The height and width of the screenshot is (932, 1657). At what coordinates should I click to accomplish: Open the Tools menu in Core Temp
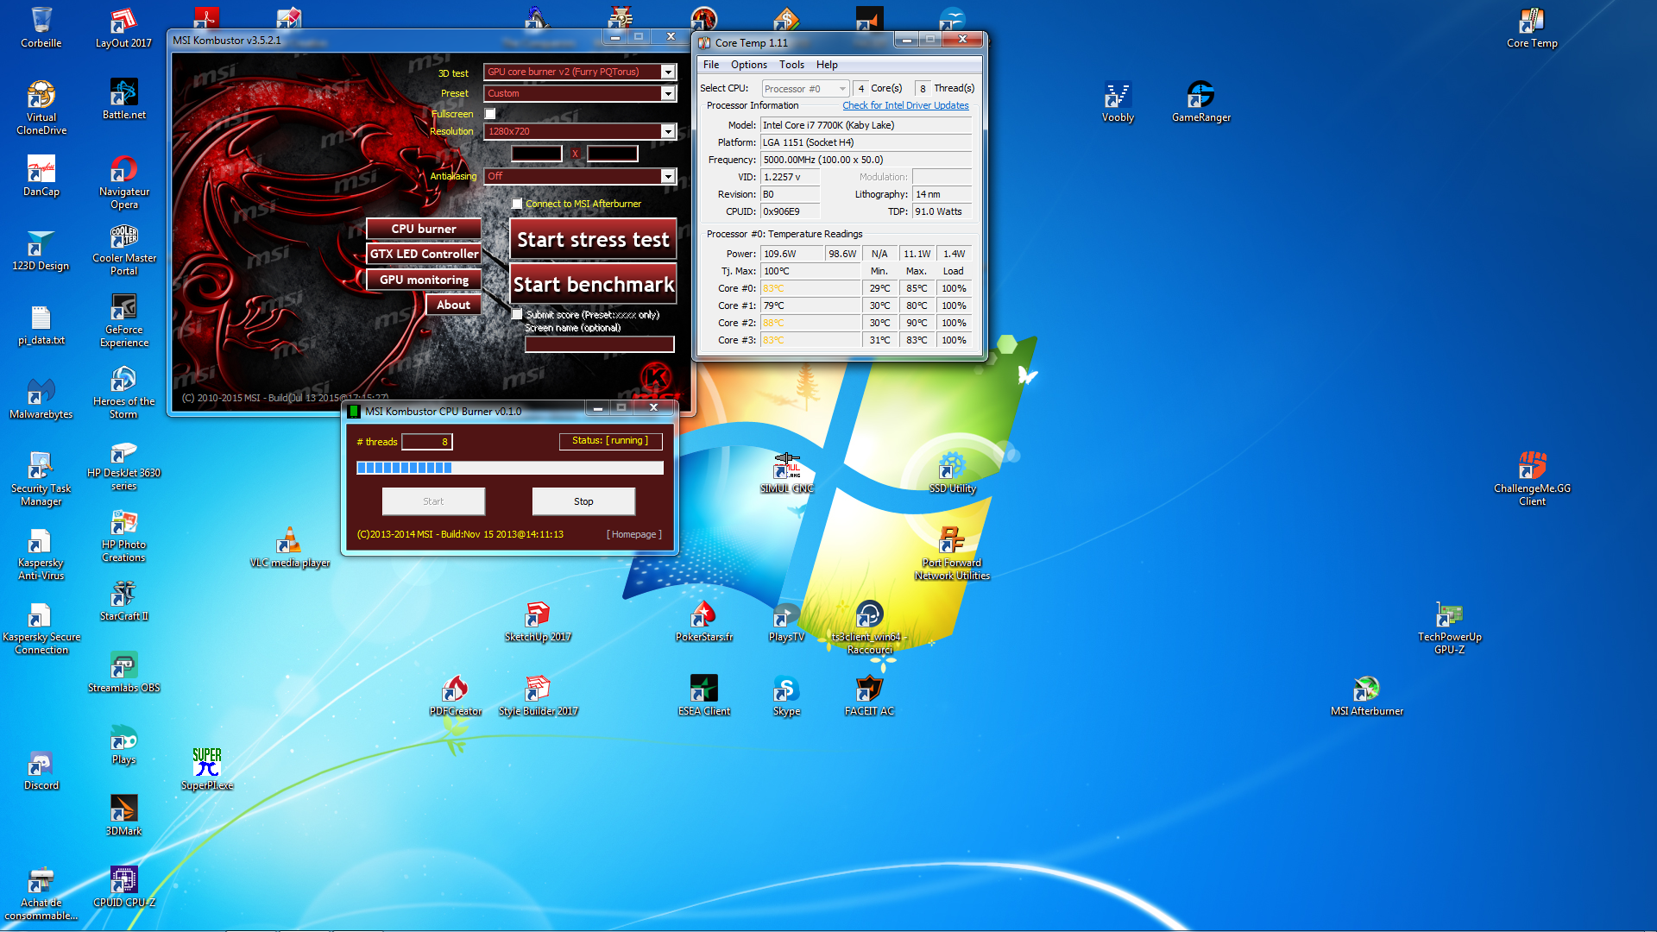791,65
